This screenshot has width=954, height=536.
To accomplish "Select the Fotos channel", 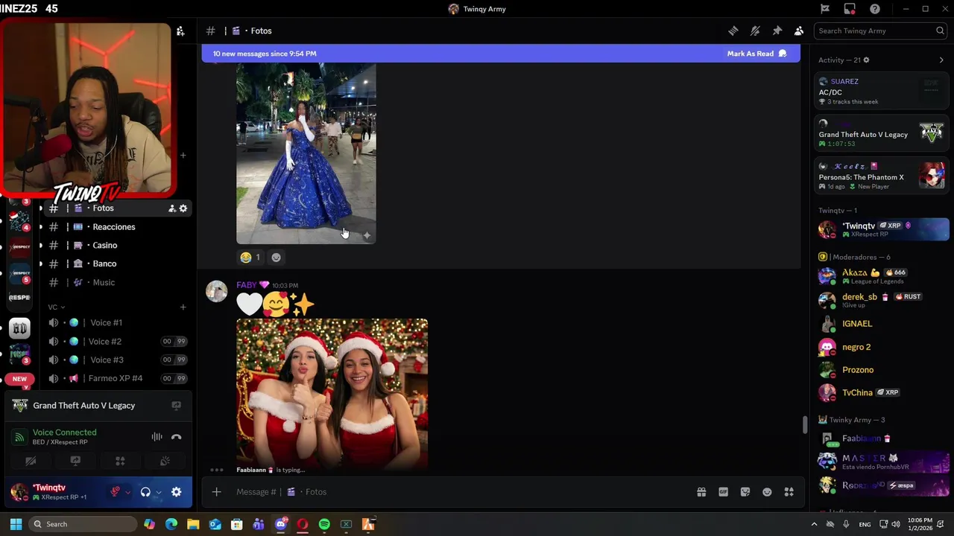I will [x=104, y=208].
